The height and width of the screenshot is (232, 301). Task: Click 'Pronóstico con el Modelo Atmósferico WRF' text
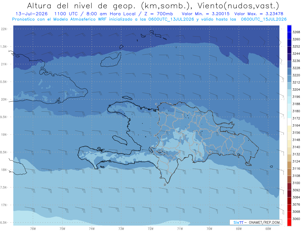tap(59, 19)
